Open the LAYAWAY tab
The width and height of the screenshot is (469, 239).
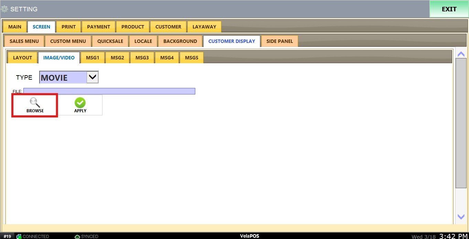pyautogui.click(x=204, y=27)
